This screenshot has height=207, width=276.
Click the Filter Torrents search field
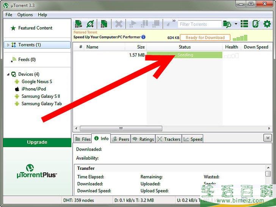coord(199,24)
